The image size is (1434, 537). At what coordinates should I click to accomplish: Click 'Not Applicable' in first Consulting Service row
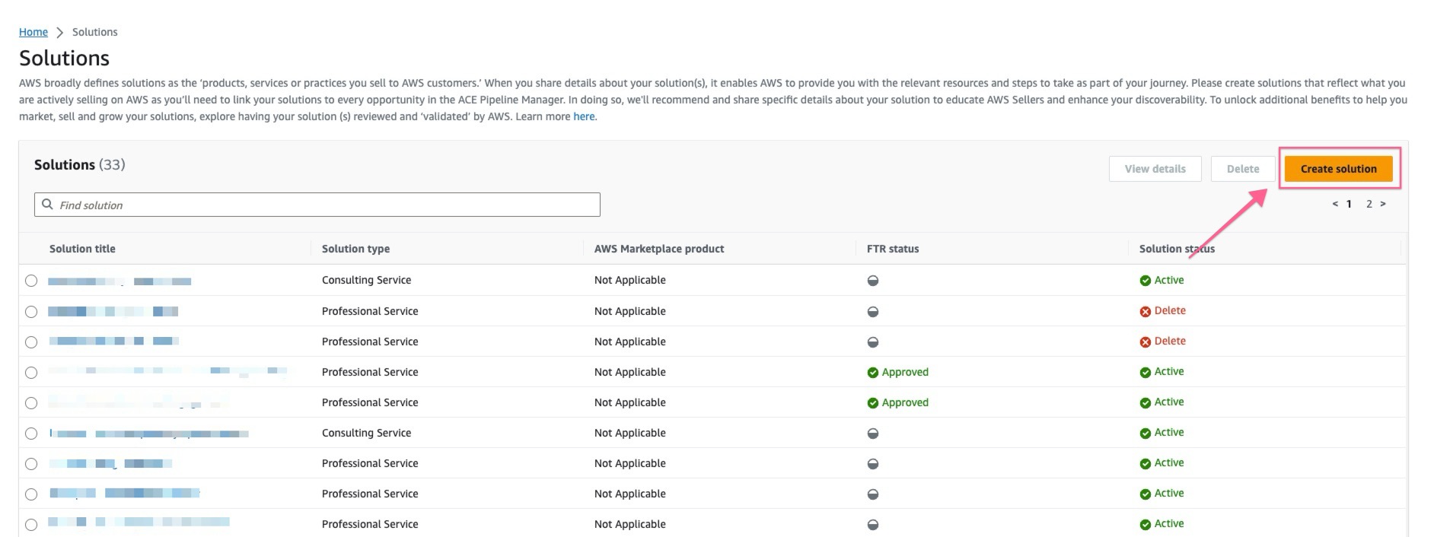coord(629,280)
